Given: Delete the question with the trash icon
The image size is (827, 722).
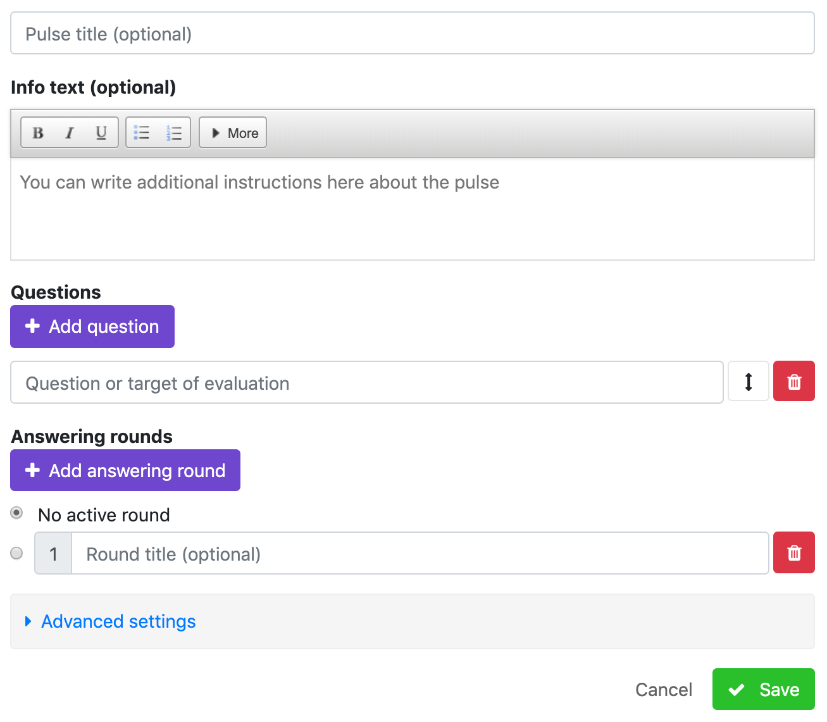Looking at the screenshot, I should (x=794, y=382).
